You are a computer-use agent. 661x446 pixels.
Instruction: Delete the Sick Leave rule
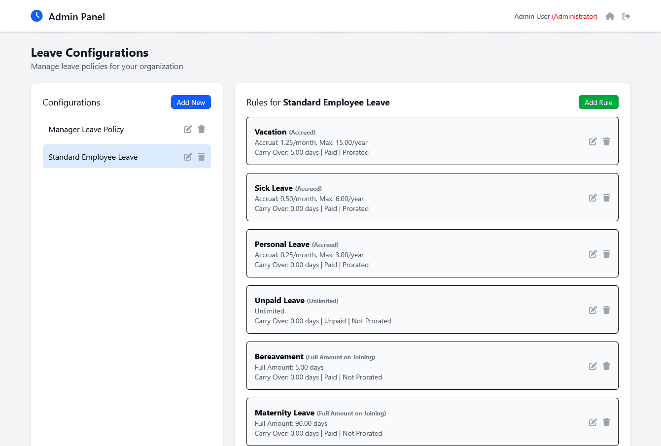coord(607,197)
